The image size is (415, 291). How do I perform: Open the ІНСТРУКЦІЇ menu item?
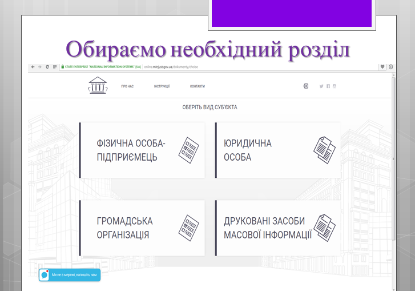click(162, 86)
